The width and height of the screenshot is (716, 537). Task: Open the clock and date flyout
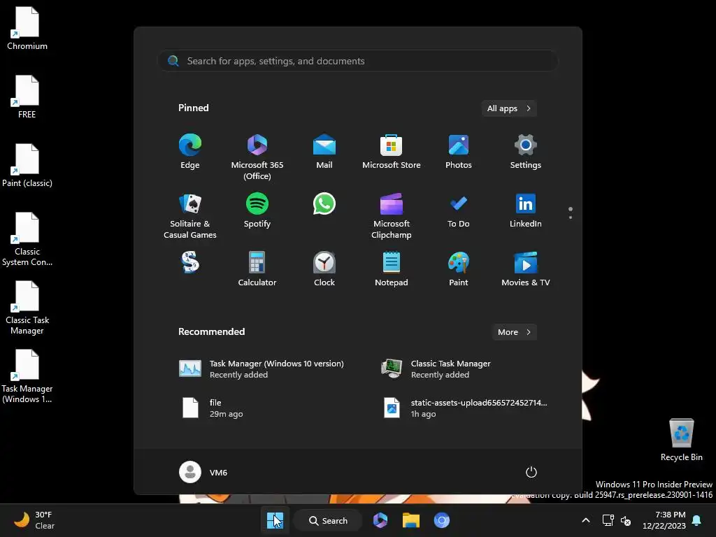[664, 520]
